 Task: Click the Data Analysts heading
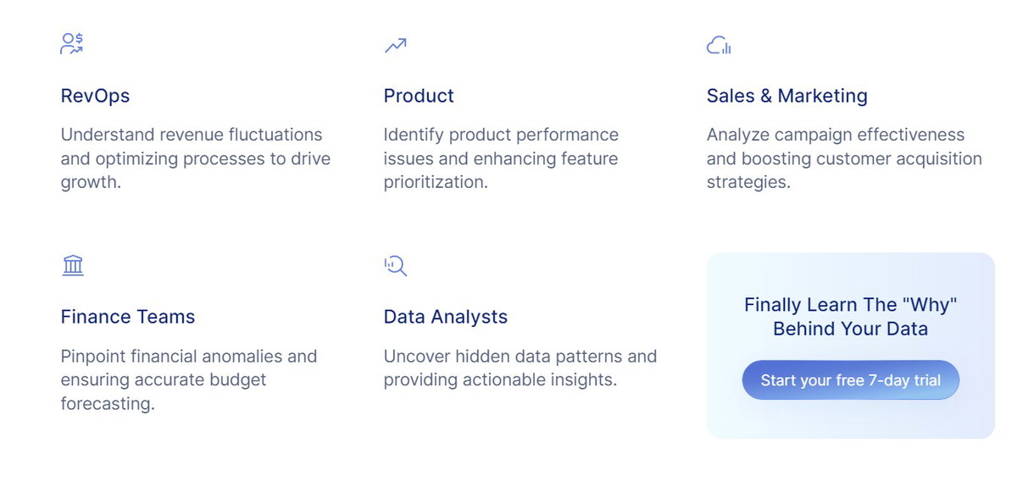(446, 317)
